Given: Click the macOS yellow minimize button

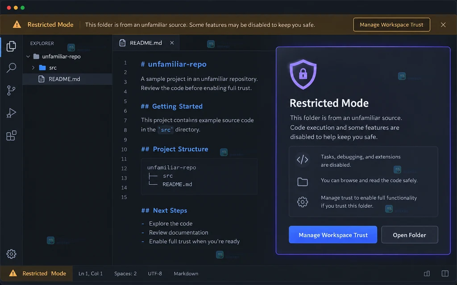Looking at the screenshot, I should 16,8.
